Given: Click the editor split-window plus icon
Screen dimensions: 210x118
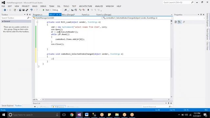Looking at the screenshot, I should [x=171, y=21].
